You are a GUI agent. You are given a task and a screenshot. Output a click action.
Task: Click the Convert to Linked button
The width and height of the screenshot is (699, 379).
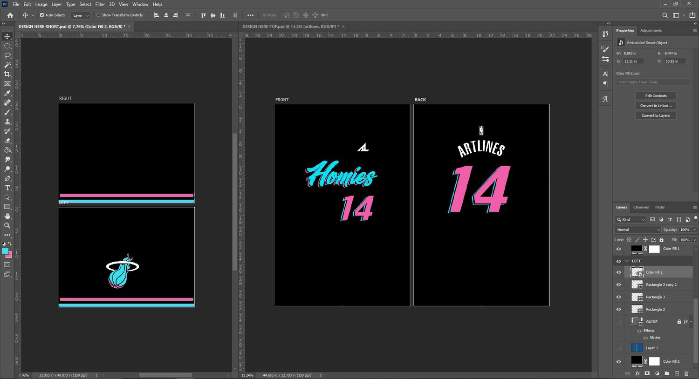(x=656, y=106)
